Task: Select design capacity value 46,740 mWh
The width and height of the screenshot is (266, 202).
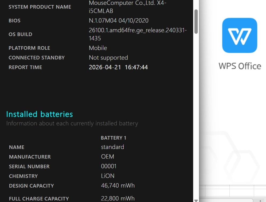Action: [118, 185]
